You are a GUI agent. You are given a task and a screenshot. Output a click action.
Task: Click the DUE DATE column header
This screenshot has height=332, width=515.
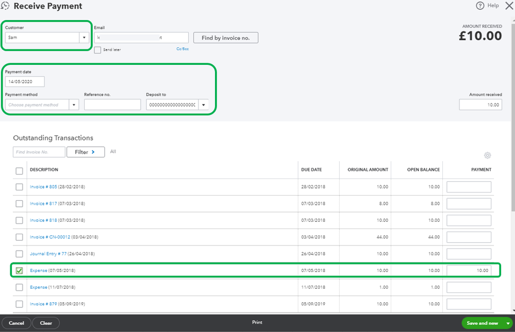coord(311,170)
